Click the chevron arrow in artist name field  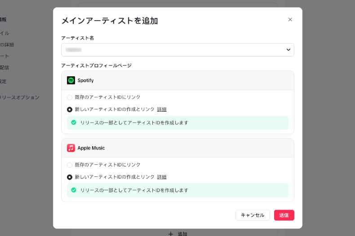tap(288, 50)
